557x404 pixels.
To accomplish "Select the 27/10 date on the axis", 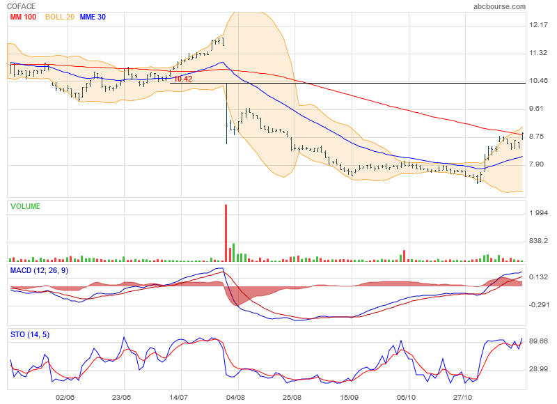I will click(464, 397).
